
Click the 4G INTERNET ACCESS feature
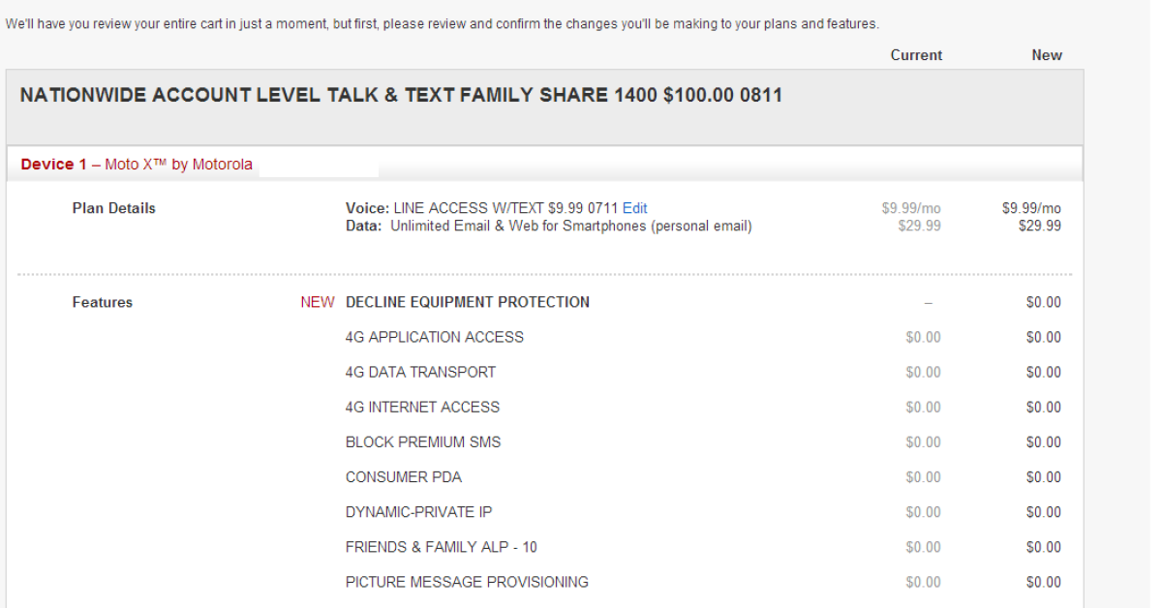tap(422, 407)
